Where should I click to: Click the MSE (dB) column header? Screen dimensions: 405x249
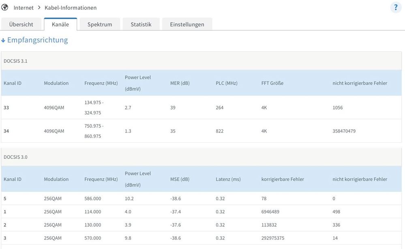click(180, 179)
